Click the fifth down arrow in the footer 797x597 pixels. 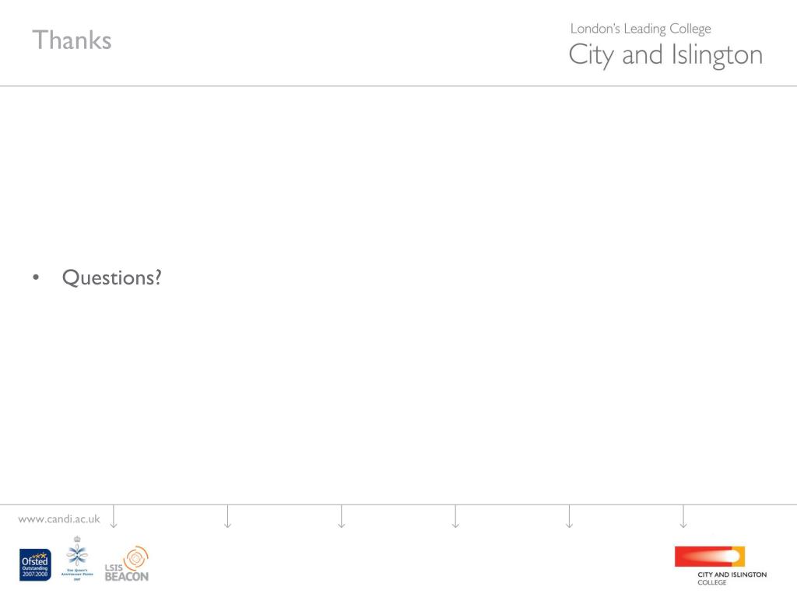569,517
